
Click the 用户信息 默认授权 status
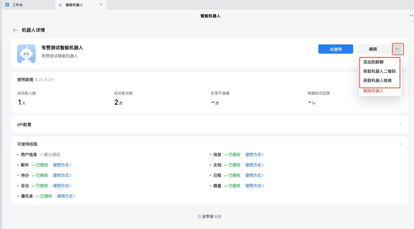50,155
